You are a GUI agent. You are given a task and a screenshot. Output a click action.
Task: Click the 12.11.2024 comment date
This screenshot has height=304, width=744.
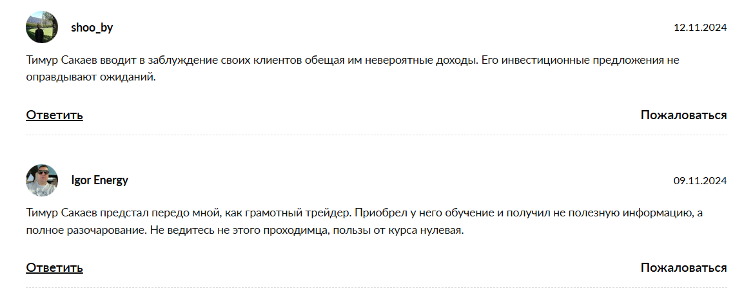(700, 28)
